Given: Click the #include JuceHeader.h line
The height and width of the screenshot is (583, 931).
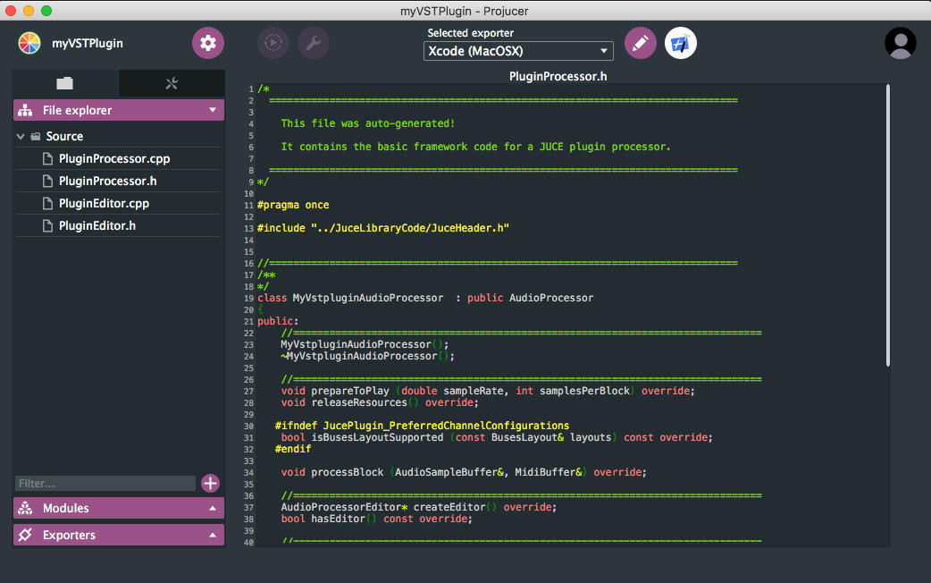Looking at the screenshot, I should point(383,228).
